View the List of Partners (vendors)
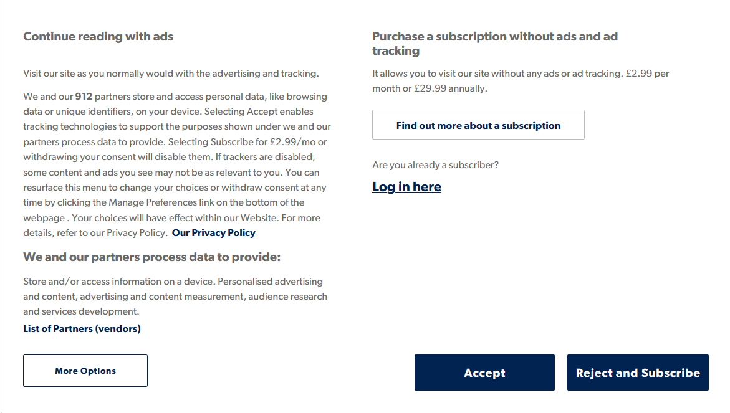This screenshot has height=413, width=730. tap(82, 328)
